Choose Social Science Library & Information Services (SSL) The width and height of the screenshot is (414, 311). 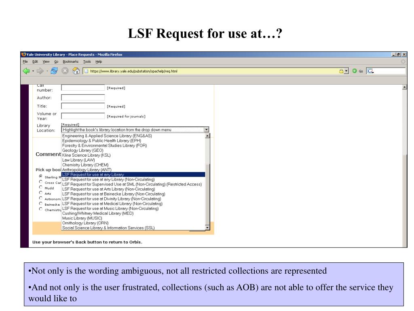[133, 228]
